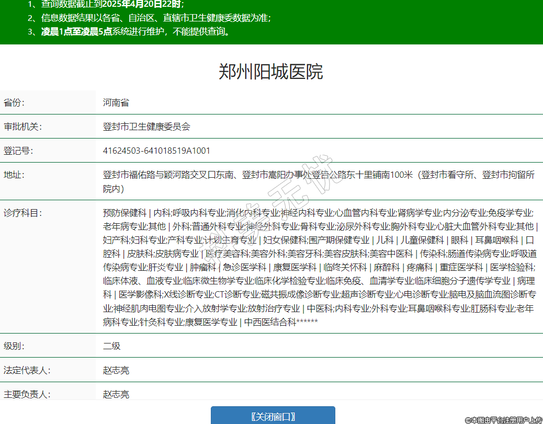The image size is (543, 424).
Task: Select the 审批机关 field label
Action: click(22, 127)
